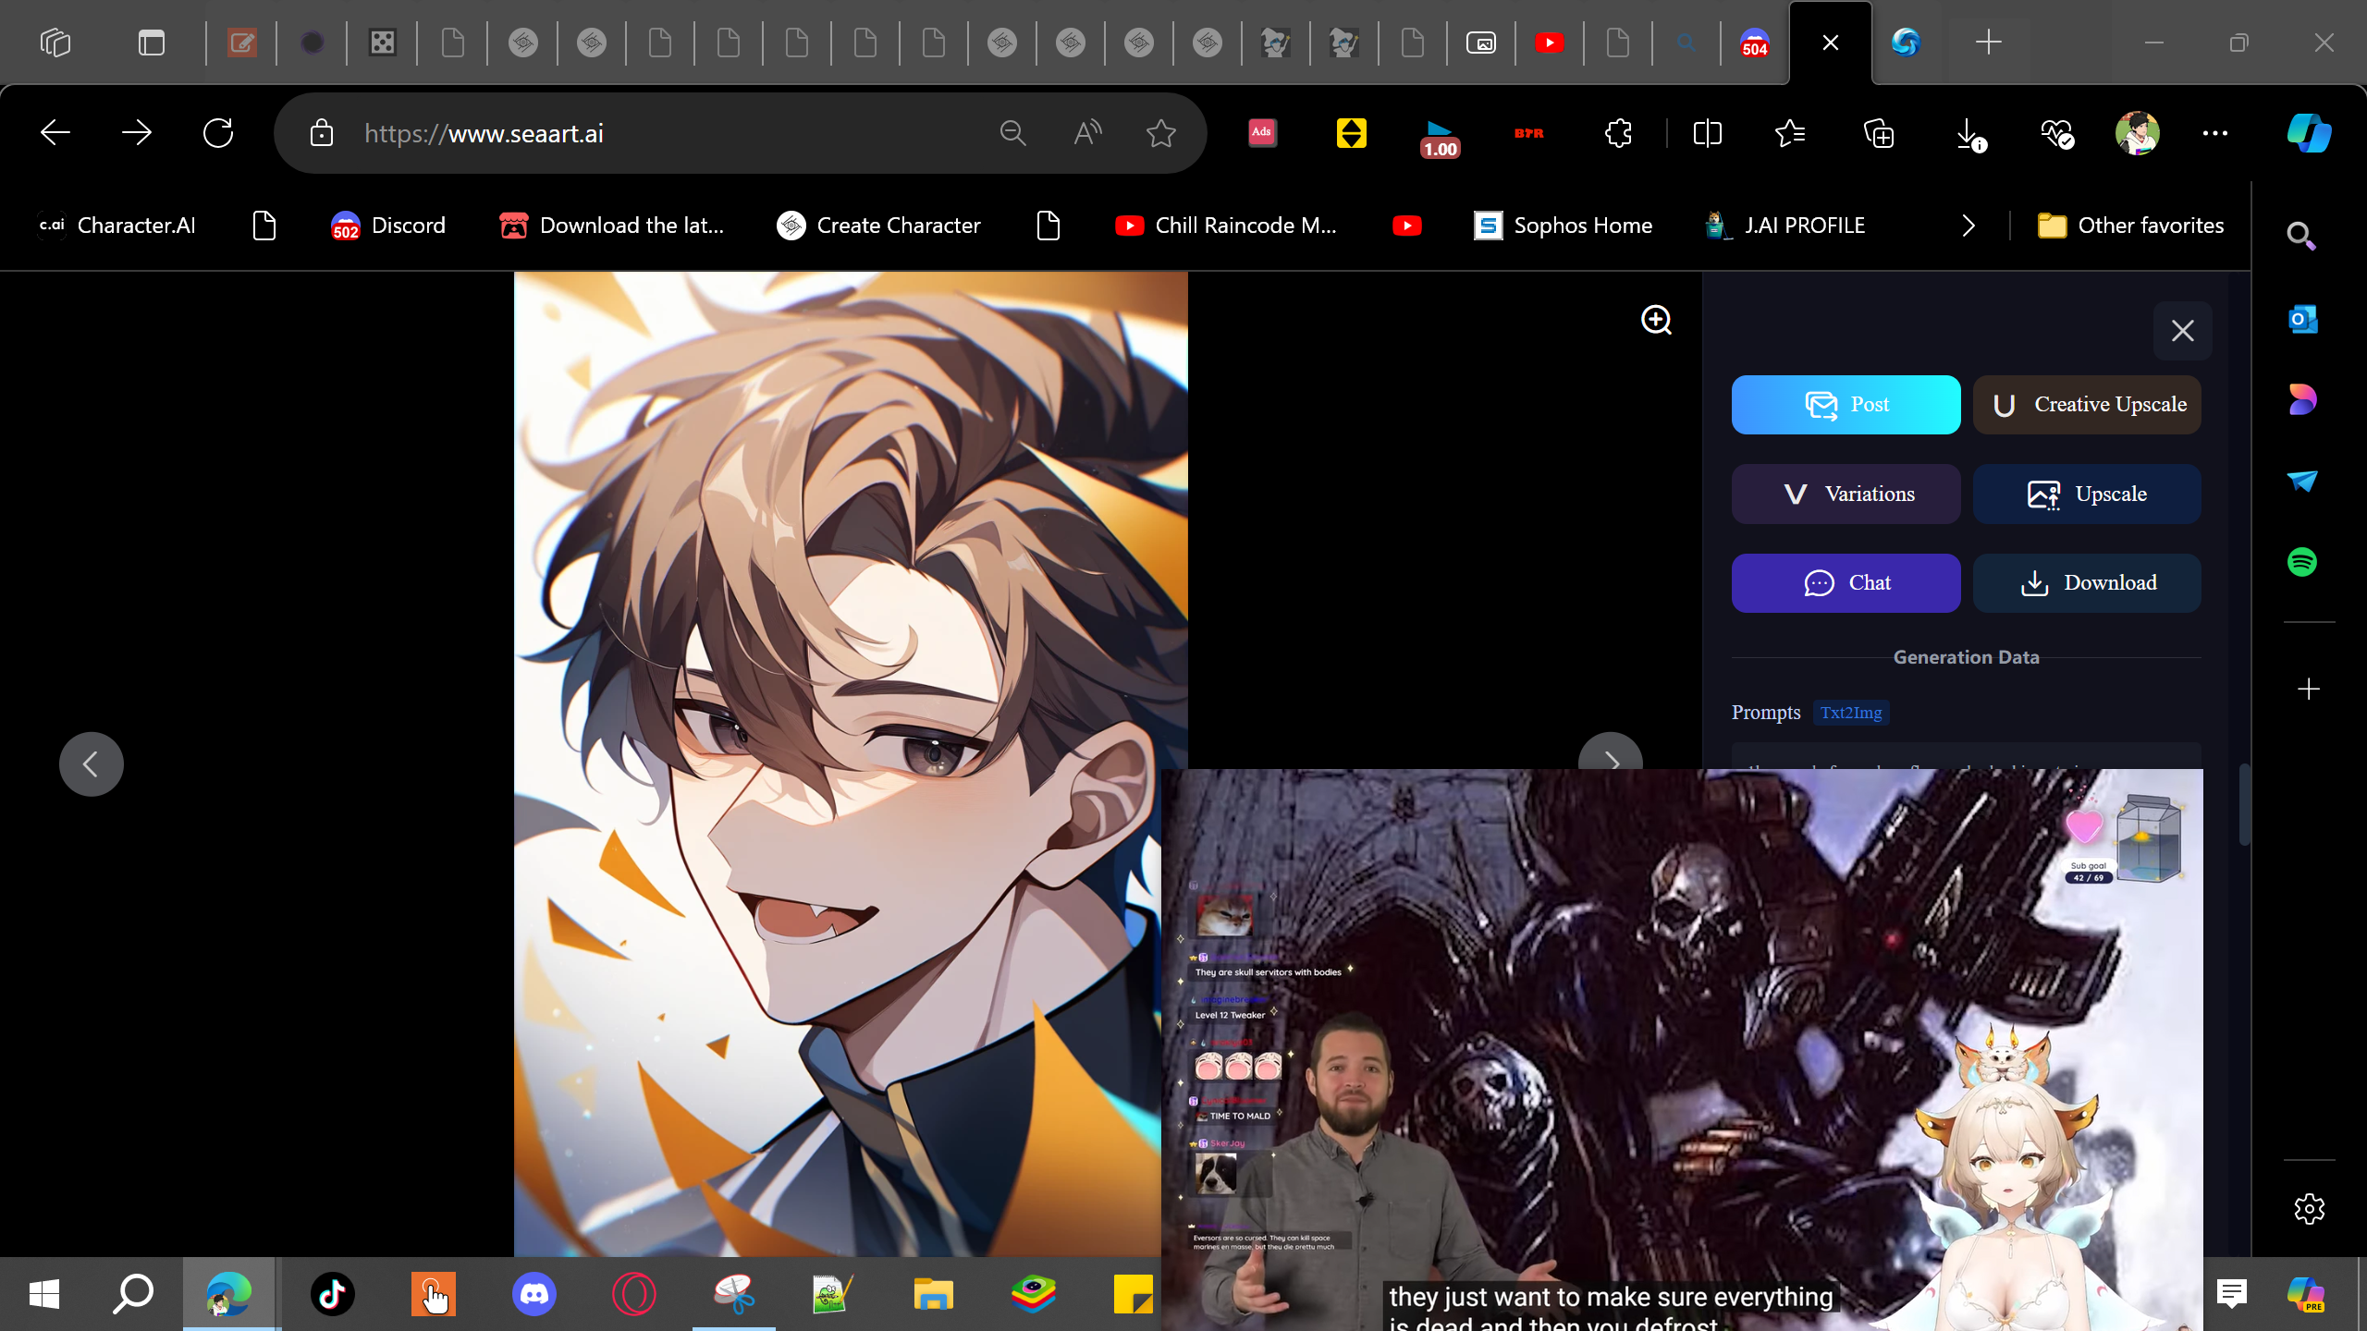Open Chill Raincode M... bookmark
2367x1331 pixels.
(x=1226, y=226)
